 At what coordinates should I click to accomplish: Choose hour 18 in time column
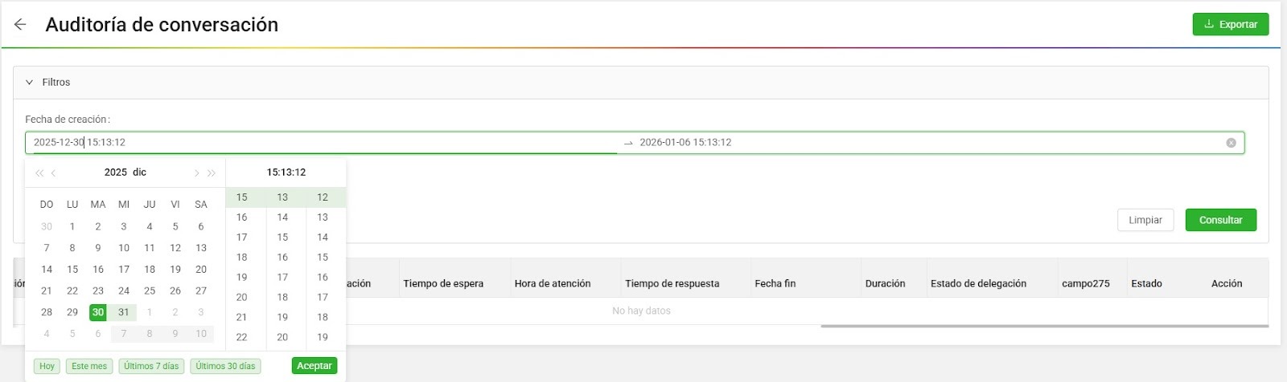click(x=241, y=257)
